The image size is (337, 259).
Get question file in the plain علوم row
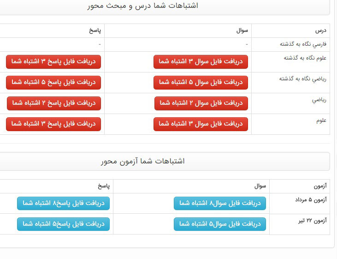(x=201, y=124)
